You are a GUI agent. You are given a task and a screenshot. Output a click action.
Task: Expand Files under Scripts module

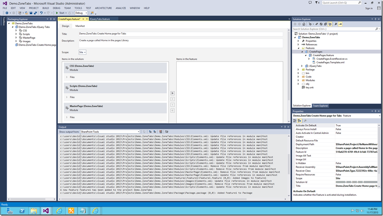(x=67, y=97)
